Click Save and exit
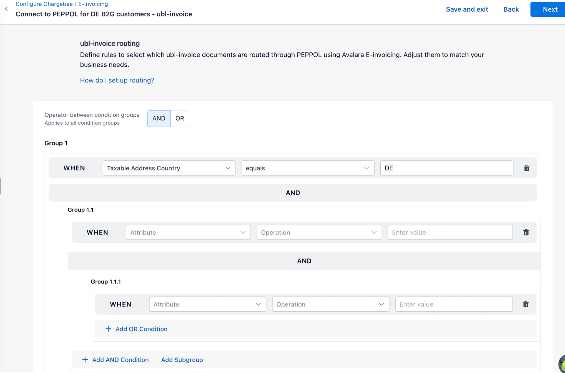Viewport: 565px width, 373px height. coord(467,9)
